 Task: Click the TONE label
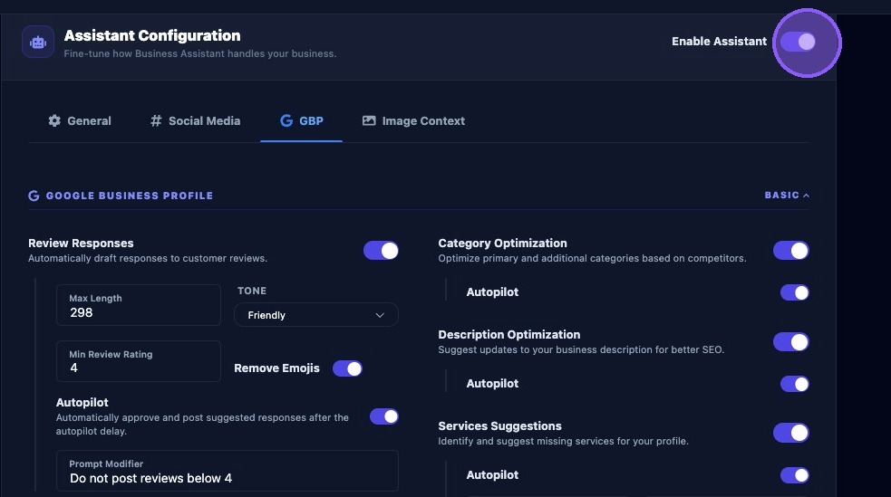coord(252,291)
